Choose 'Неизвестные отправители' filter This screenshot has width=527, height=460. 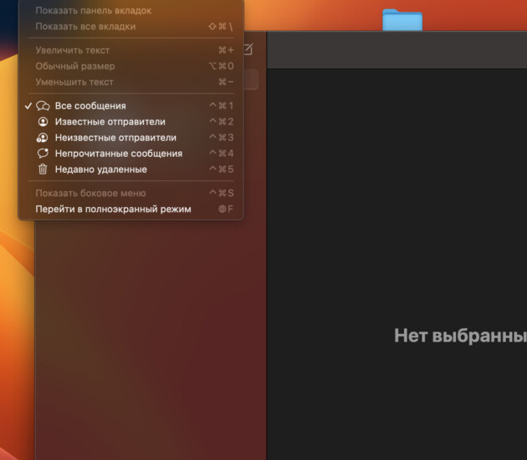coord(131,138)
